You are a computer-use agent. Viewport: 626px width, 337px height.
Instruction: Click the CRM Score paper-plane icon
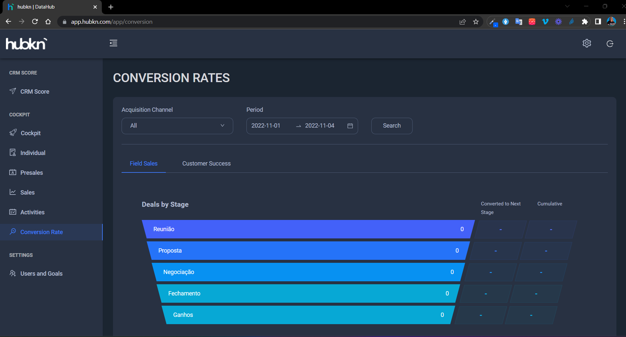coord(13,91)
